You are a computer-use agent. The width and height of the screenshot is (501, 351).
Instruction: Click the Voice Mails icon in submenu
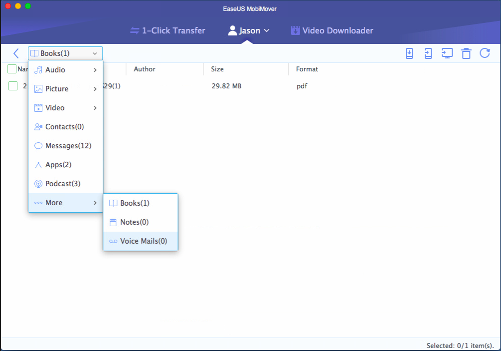point(113,241)
